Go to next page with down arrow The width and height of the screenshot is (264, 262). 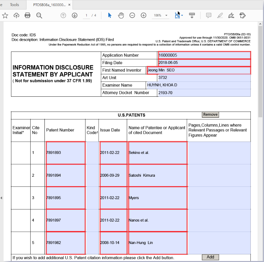(x=74, y=15)
